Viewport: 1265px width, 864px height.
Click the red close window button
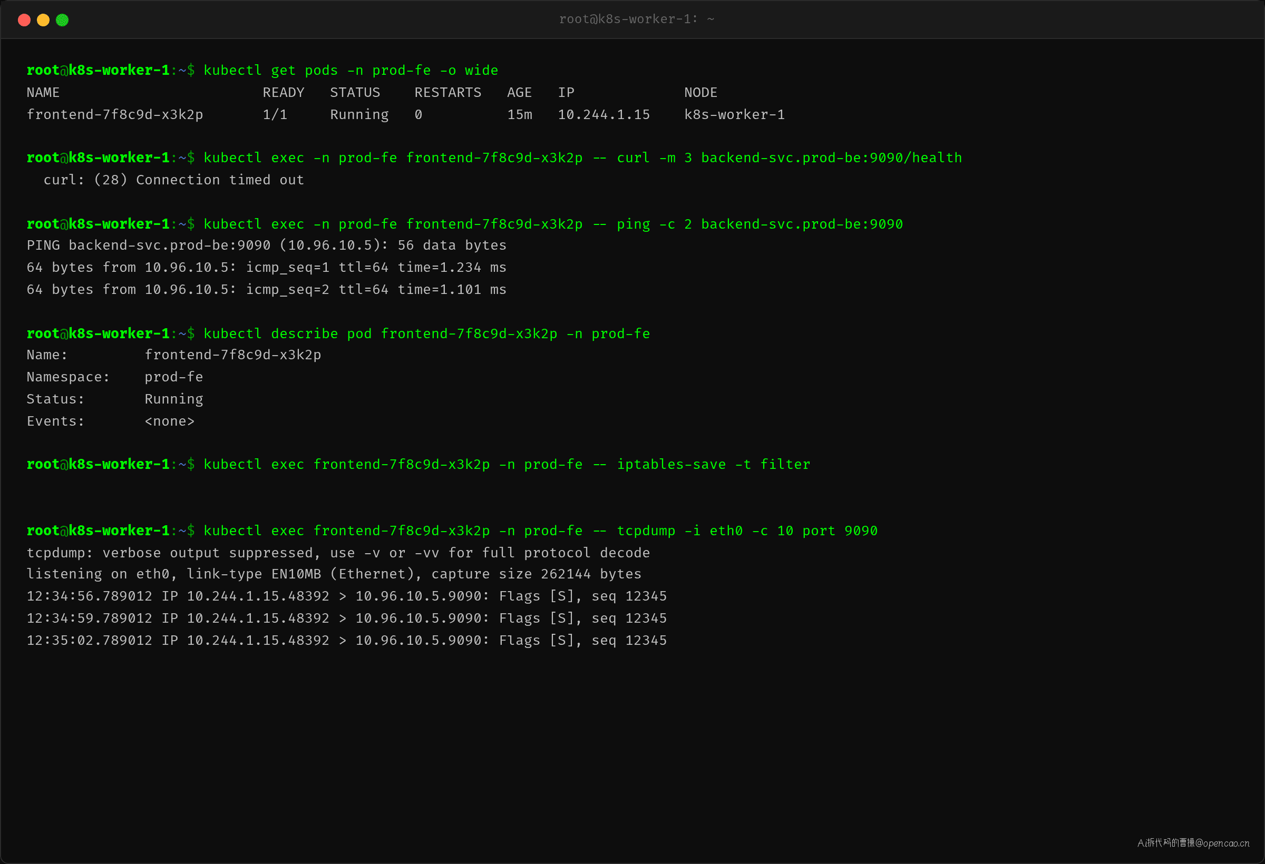24,20
